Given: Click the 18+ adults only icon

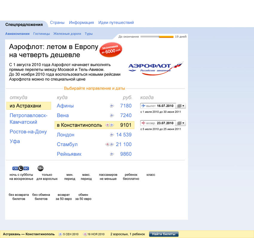Looking at the screenshot, I should (x=40, y=168).
